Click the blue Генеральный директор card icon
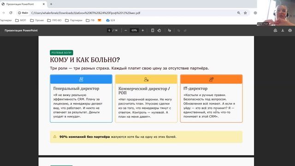Screen dimensions: 295x166 click(x=81, y=79)
